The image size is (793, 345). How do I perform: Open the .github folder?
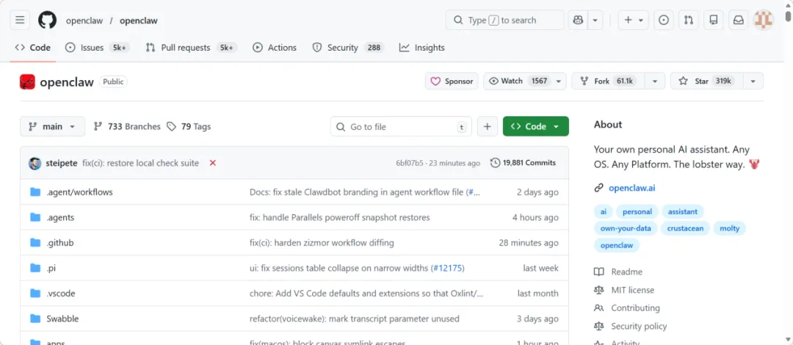pos(59,242)
